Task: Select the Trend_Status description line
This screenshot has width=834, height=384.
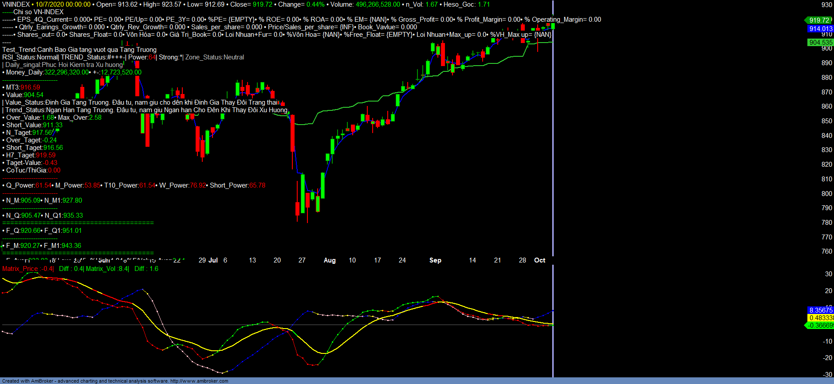Action: 146,110
